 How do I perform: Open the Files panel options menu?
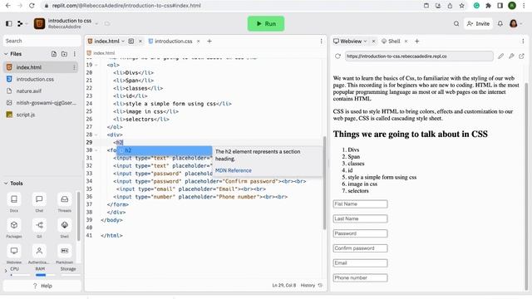pos(74,54)
